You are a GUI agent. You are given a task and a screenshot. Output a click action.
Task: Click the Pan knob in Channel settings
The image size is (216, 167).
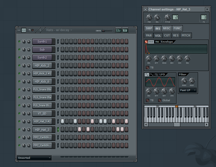coord(149,17)
